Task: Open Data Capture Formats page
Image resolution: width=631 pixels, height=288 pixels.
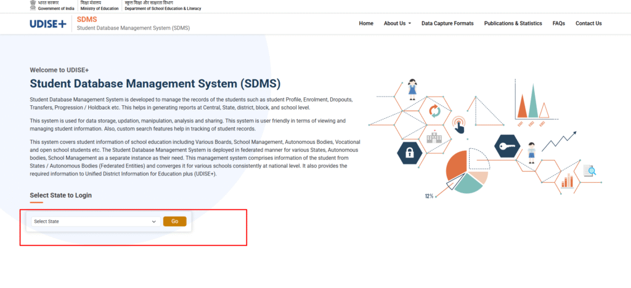Action: pyautogui.click(x=447, y=23)
